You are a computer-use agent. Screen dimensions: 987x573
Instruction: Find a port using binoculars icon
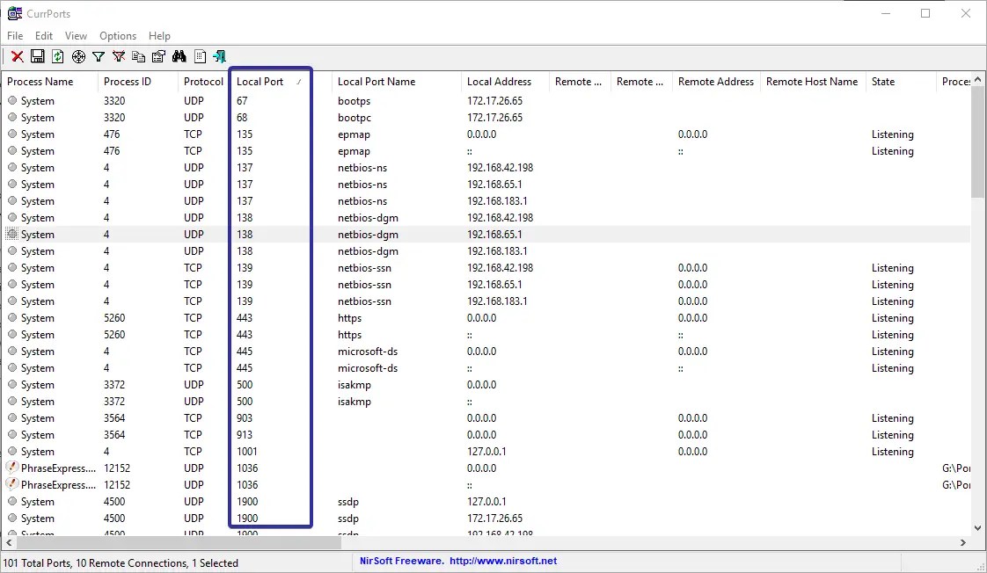click(x=179, y=56)
